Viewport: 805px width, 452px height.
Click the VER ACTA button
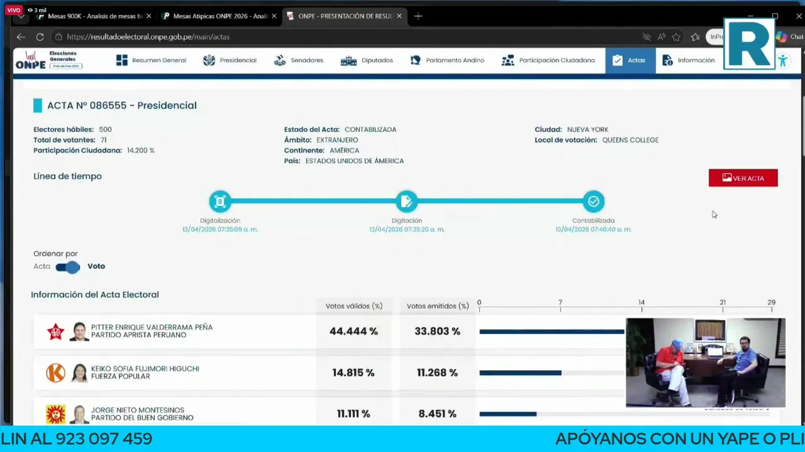coord(743,178)
